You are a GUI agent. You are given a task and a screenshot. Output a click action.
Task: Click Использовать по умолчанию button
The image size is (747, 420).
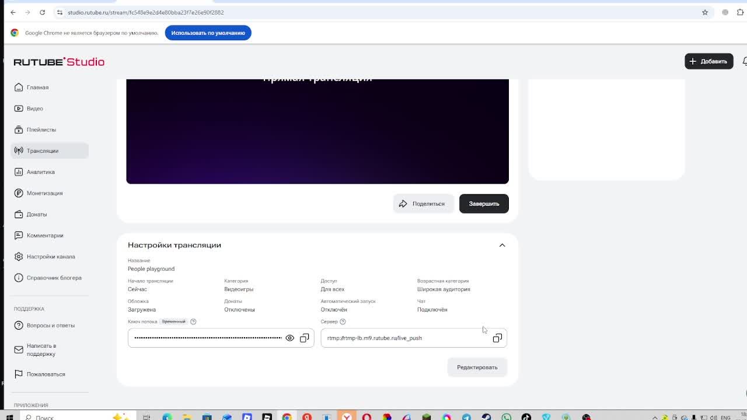tap(208, 33)
